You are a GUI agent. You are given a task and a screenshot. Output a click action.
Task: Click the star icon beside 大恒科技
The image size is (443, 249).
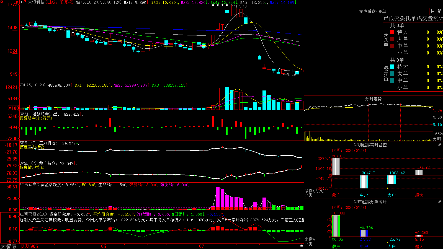pos(22,2)
